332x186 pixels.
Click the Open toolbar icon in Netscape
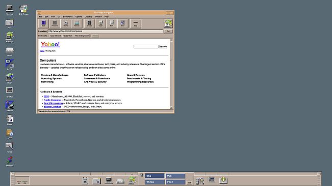100,23
